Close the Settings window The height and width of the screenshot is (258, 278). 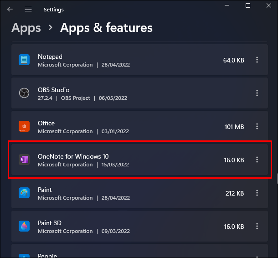point(269,5)
